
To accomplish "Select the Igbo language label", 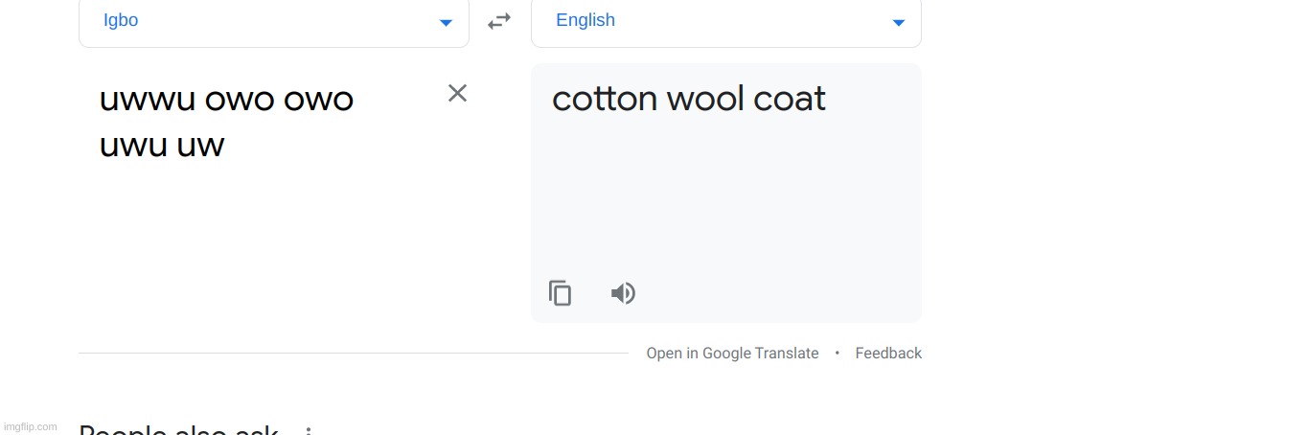I will click(x=121, y=20).
